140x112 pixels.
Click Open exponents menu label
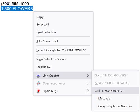coord(54,83)
